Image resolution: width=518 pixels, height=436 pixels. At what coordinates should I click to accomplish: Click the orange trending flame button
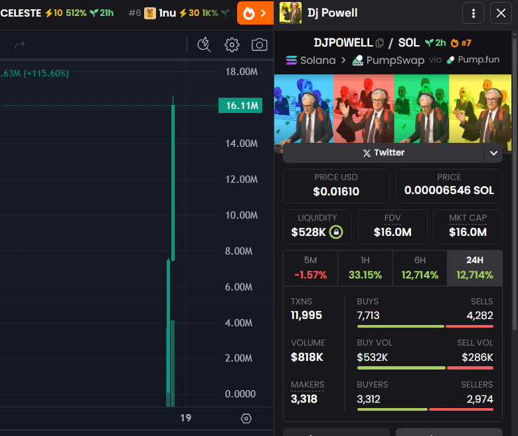click(255, 13)
